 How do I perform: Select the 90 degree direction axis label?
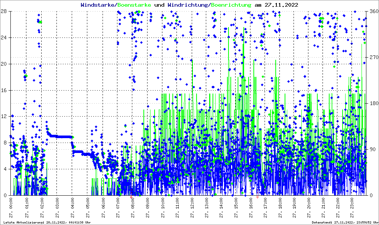point(372,149)
